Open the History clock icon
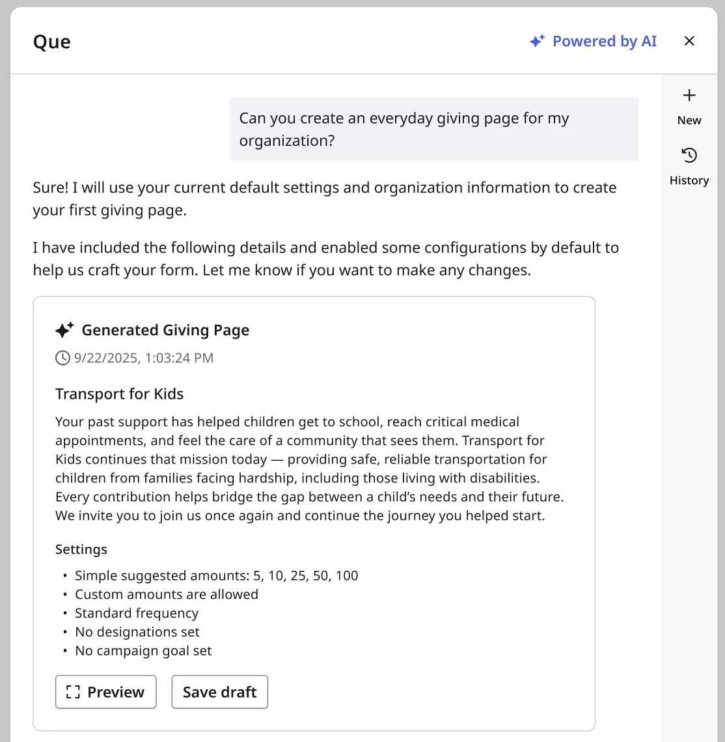 [x=689, y=156]
